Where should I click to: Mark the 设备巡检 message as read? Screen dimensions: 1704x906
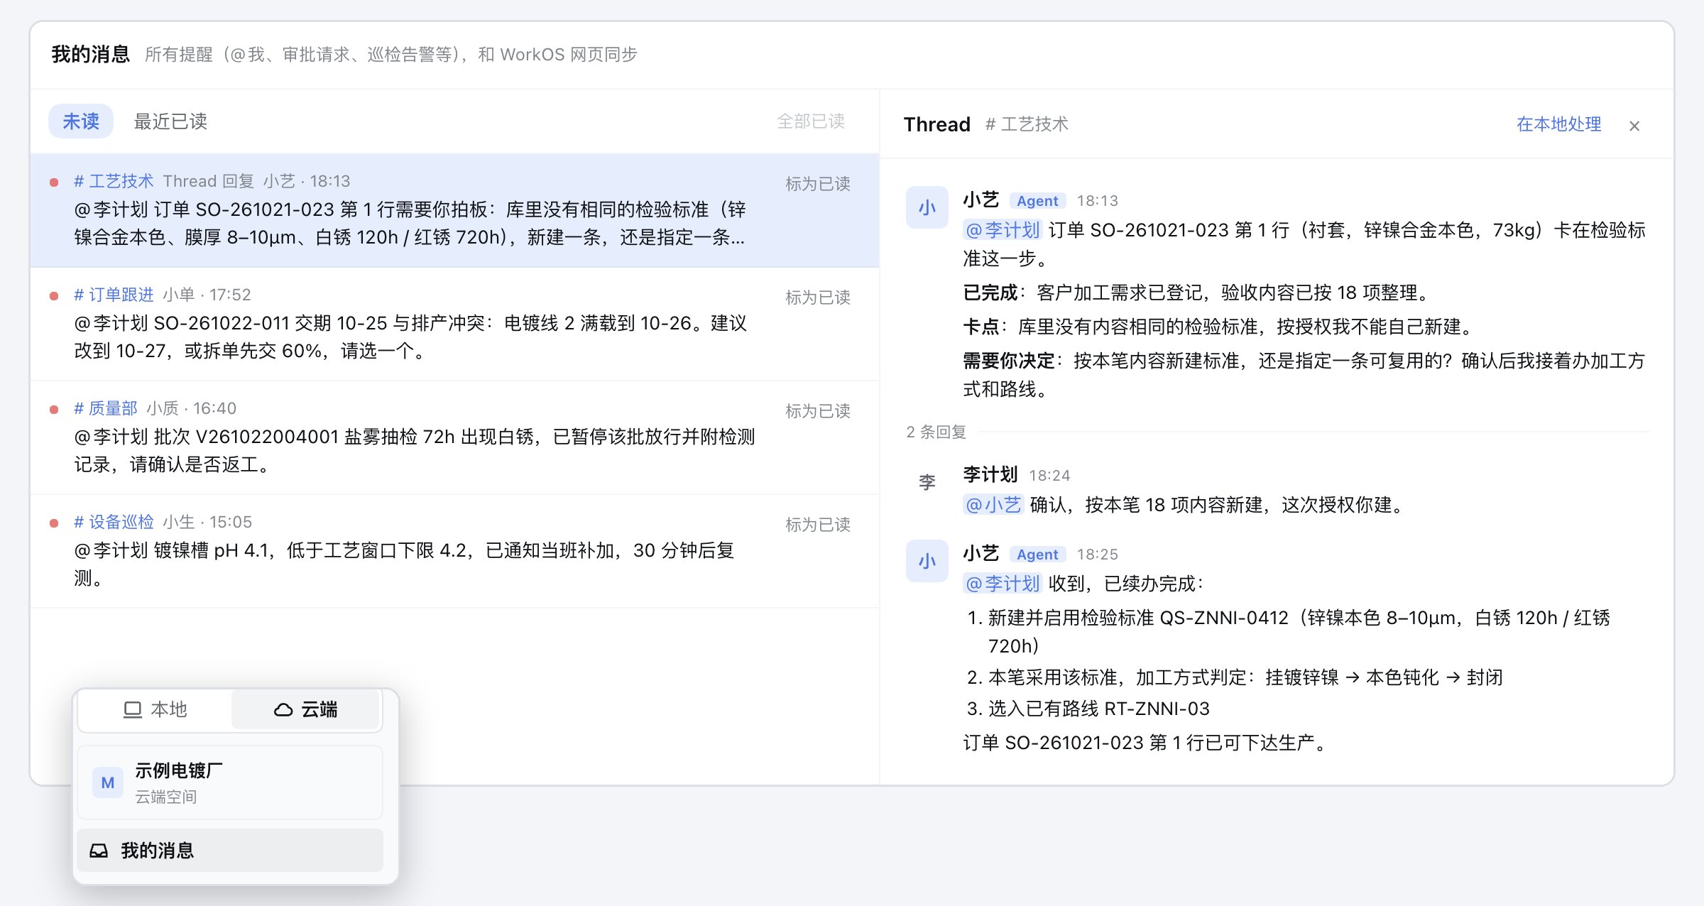click(817, 525)
